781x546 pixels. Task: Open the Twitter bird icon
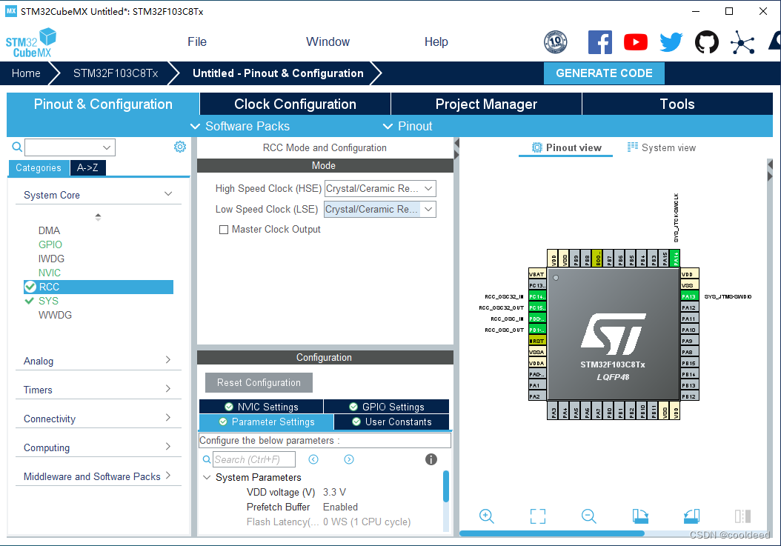pyautogui.click(x=671, y=41)
